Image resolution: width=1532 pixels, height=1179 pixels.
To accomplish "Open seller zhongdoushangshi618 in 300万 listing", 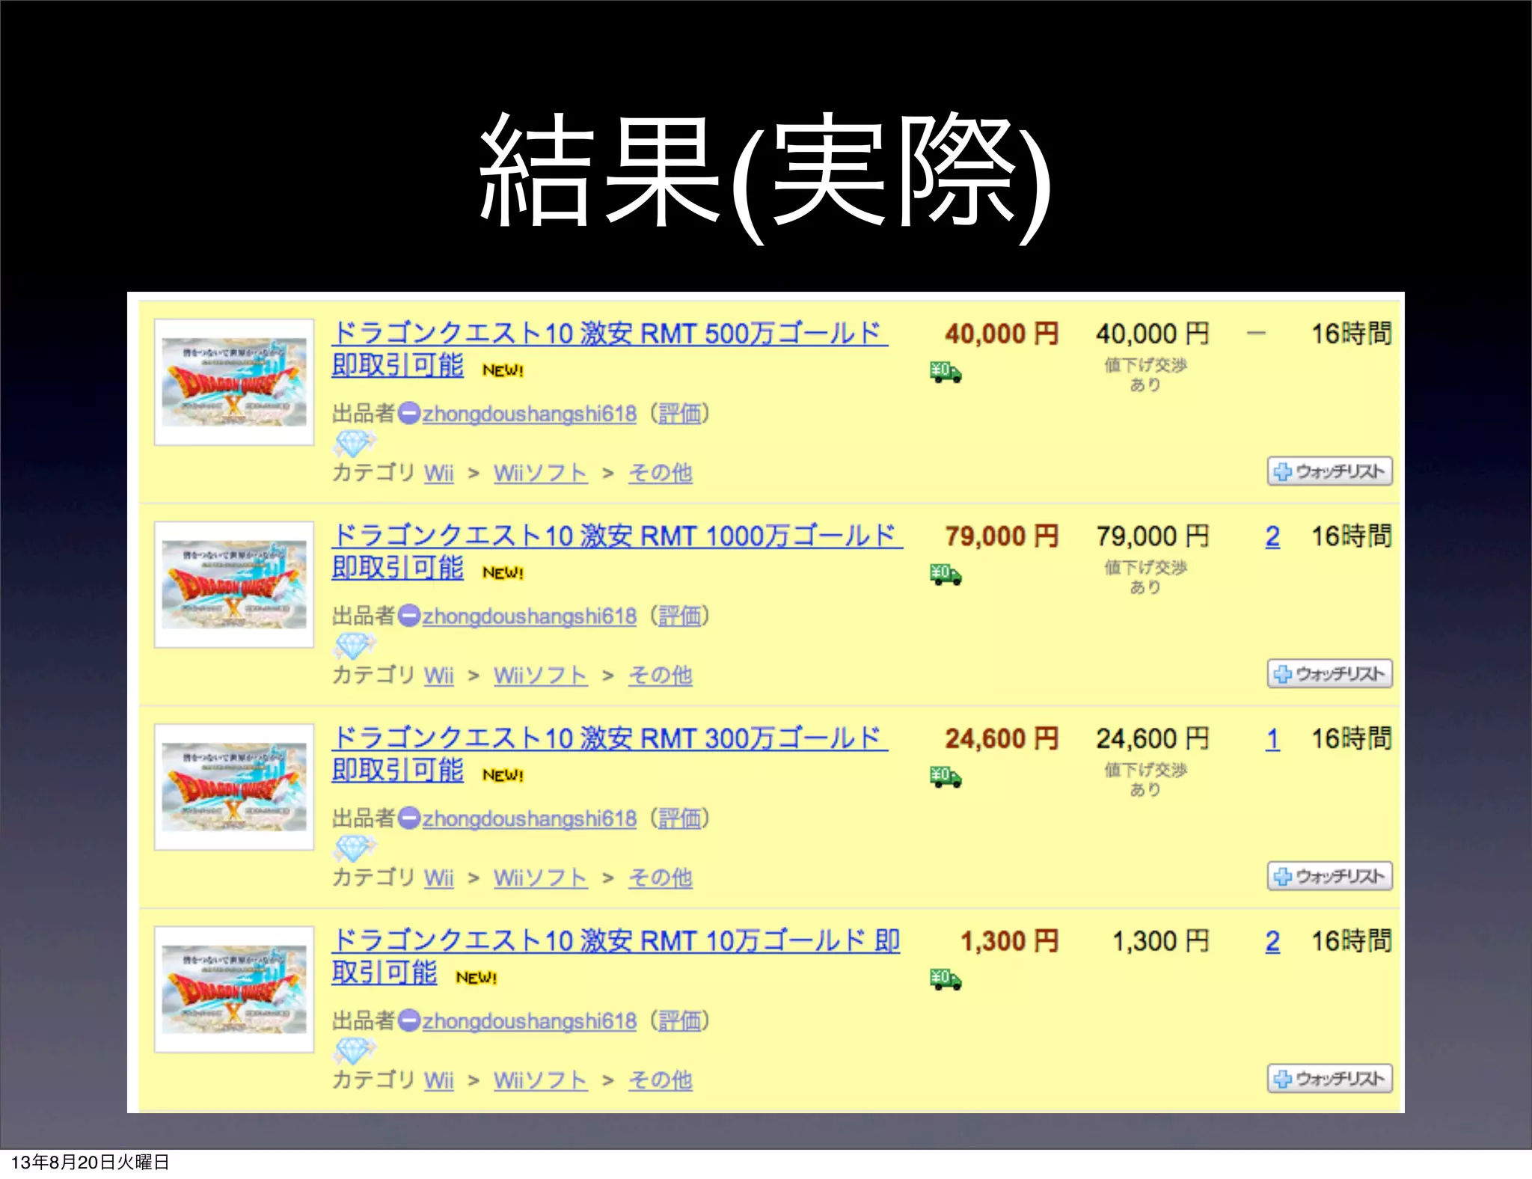I will (529, 818).
